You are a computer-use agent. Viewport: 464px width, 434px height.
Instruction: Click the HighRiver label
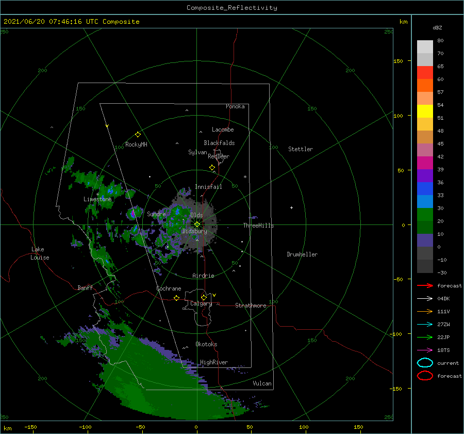[213, 362]
